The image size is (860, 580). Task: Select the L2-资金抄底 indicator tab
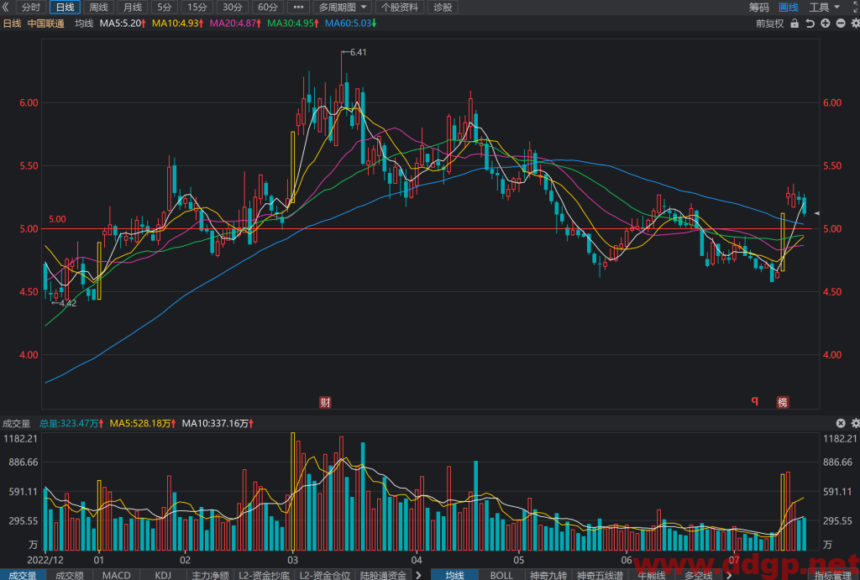(265, 575)
